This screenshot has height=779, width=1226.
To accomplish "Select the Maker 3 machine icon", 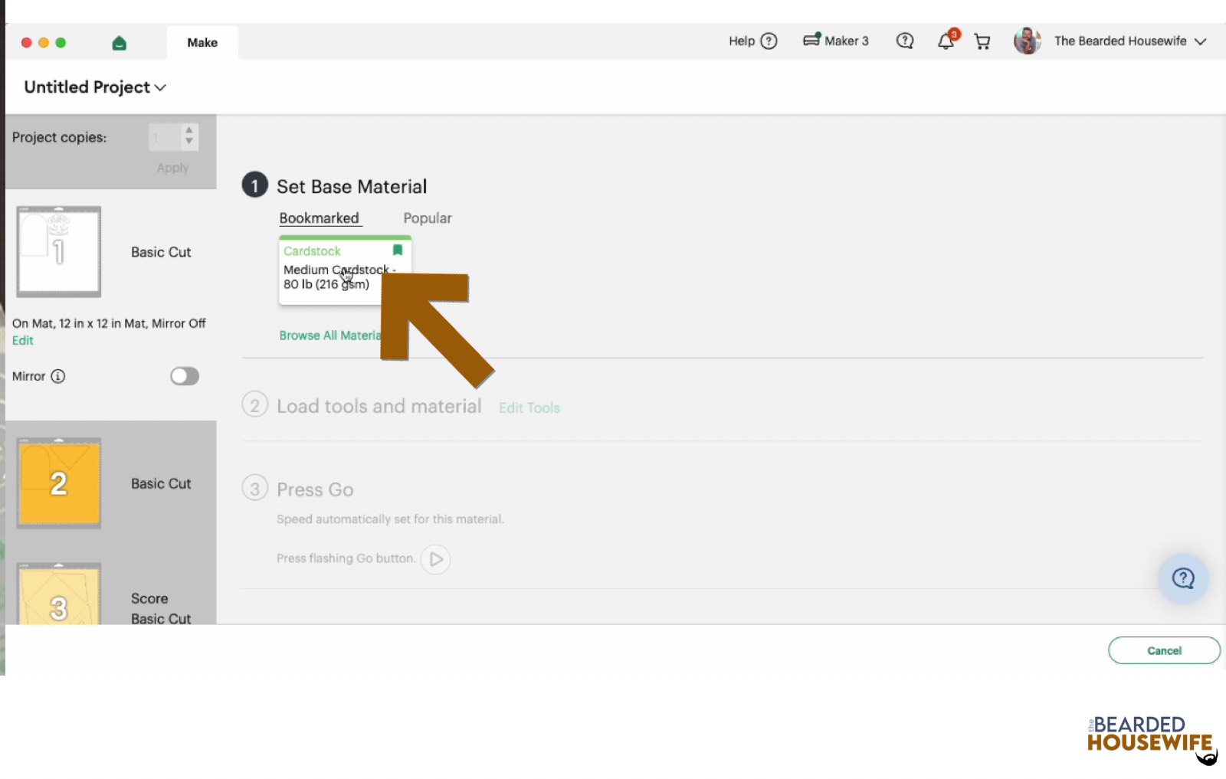I will tap(811, 40).
